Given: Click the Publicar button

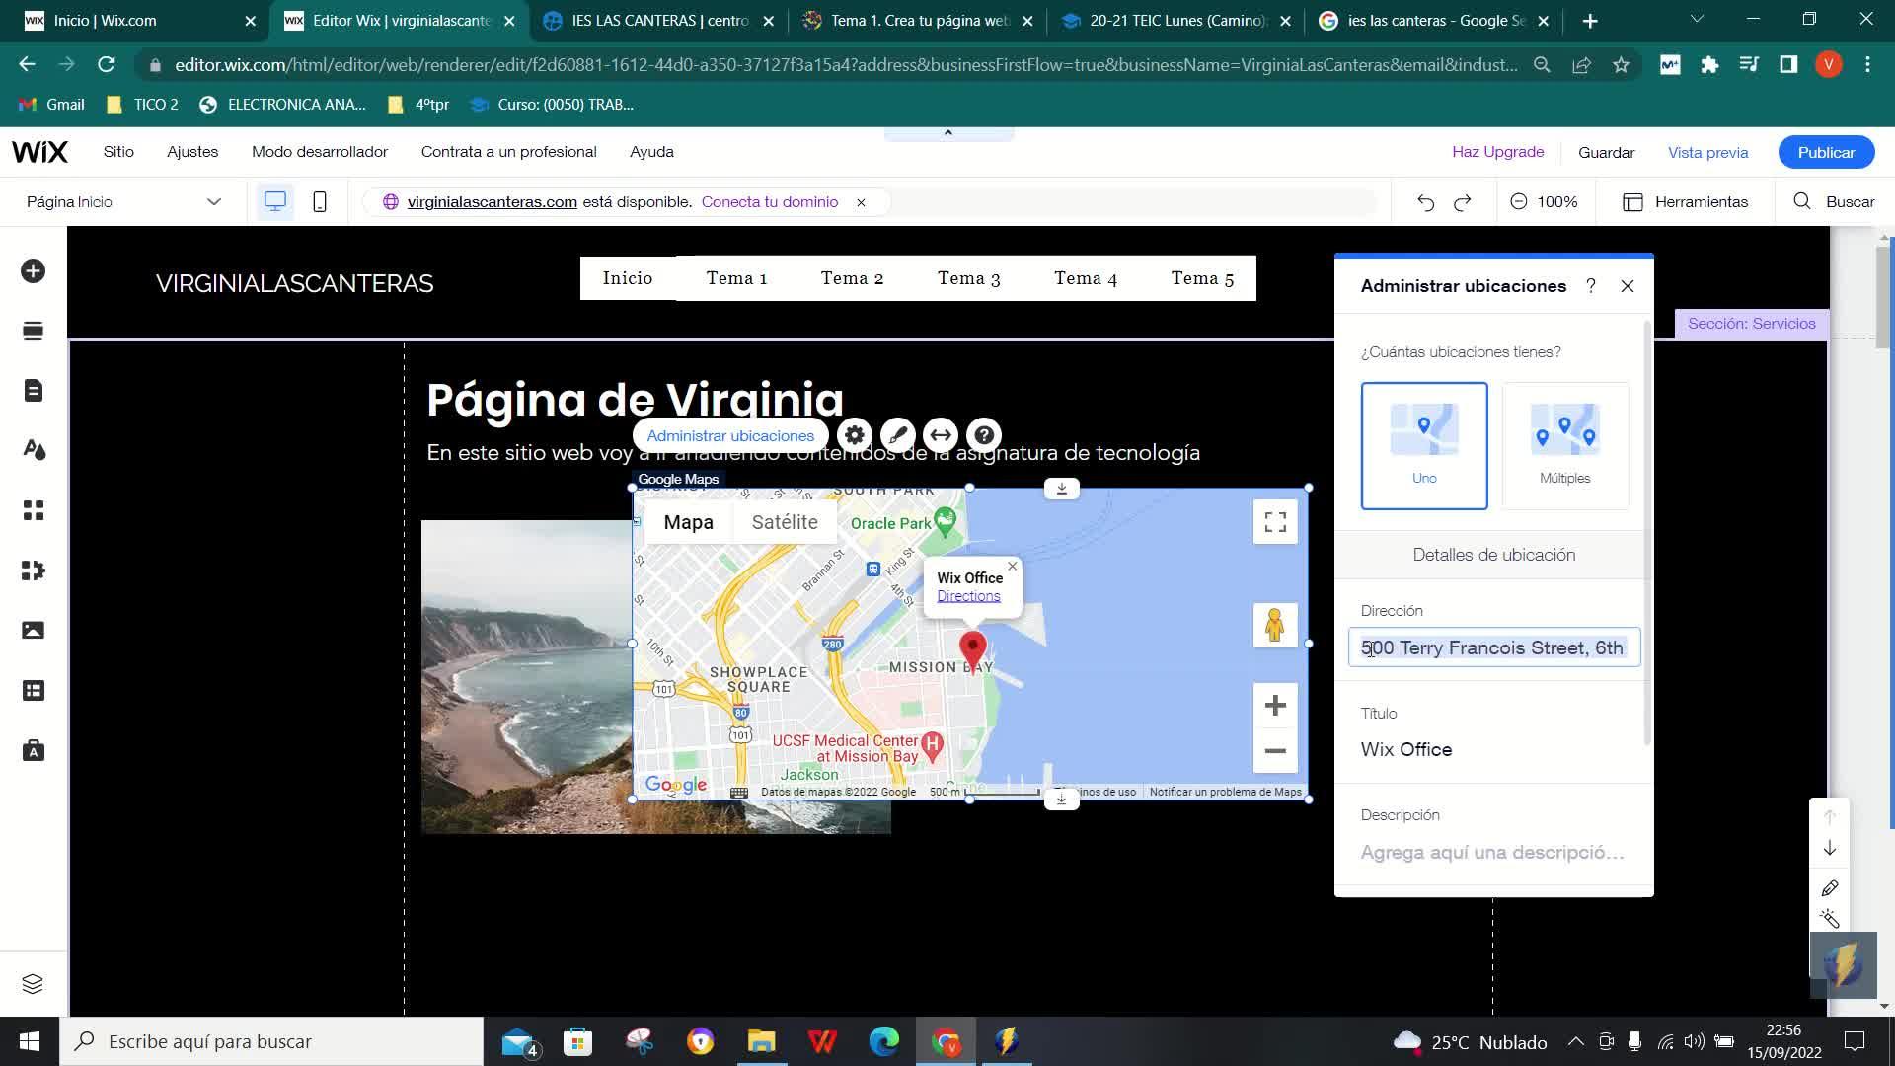Looking at the screenshot, I should click(1825, 152).
